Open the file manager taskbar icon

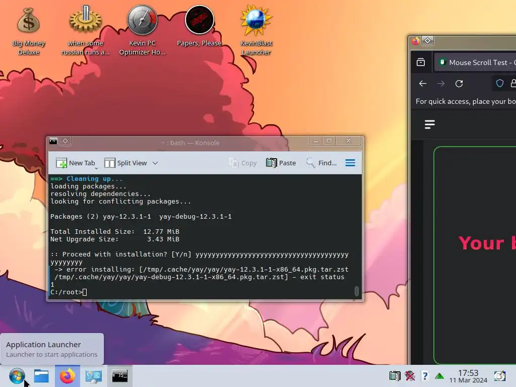[x=41, y=376]
